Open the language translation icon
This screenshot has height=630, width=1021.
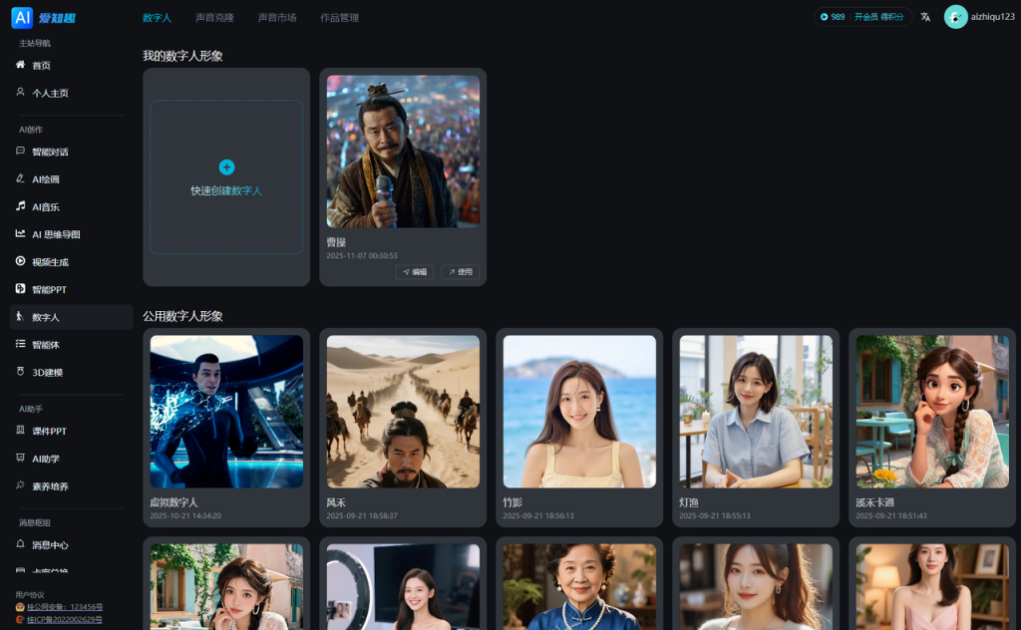925,17
